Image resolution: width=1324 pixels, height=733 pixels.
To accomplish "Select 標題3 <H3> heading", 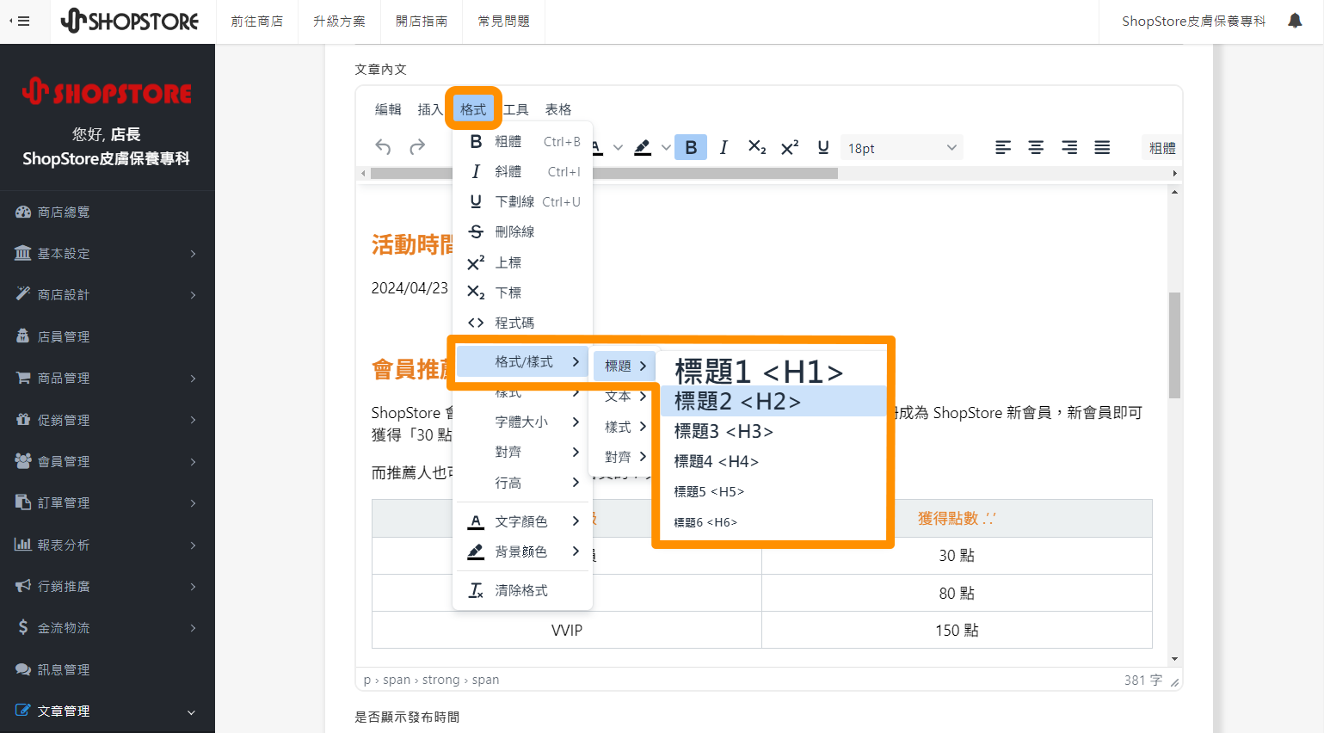I will tap(773, 431).
